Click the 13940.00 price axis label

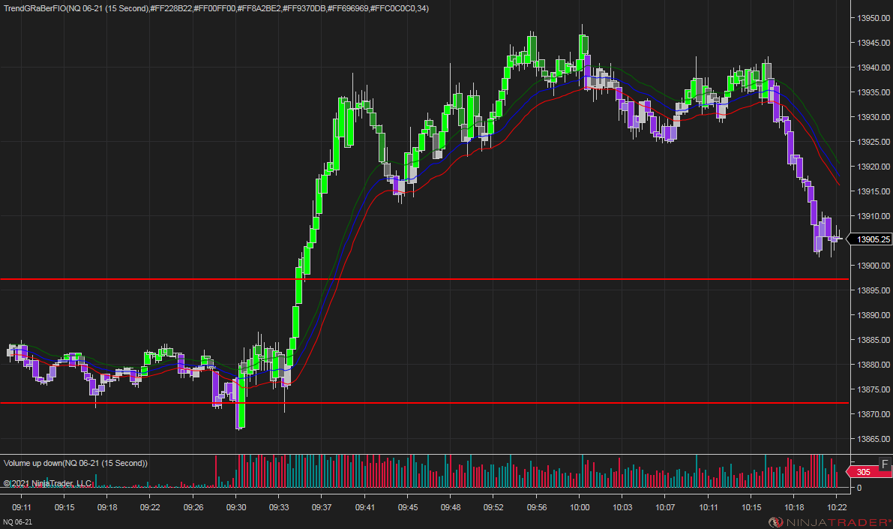pyautogui.click(x=873, y=68)
